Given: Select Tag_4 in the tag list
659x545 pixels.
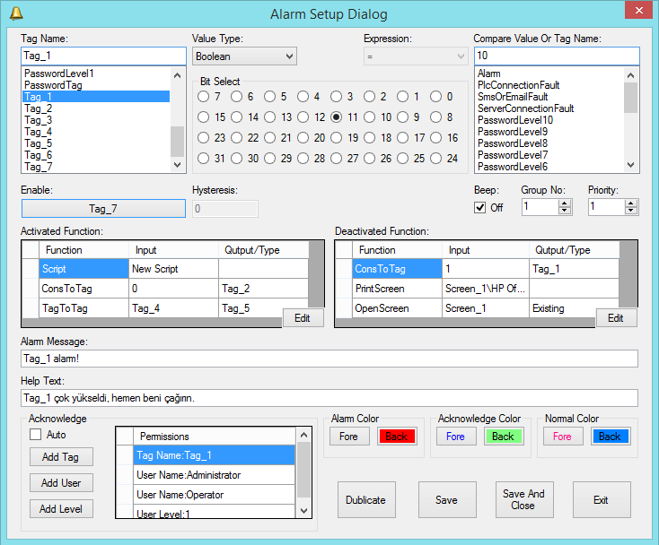Looking at the screenshot, I should [39, 132].
